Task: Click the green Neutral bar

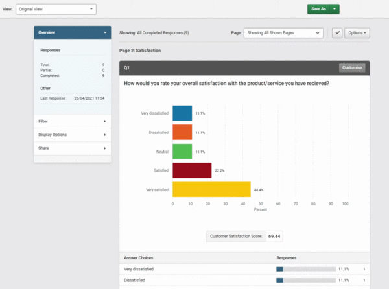Action: pos(182,151)
